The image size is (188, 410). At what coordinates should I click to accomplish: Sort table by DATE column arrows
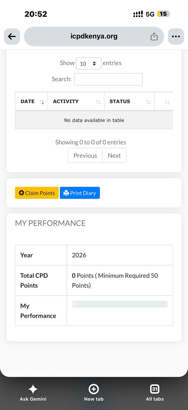42,102
